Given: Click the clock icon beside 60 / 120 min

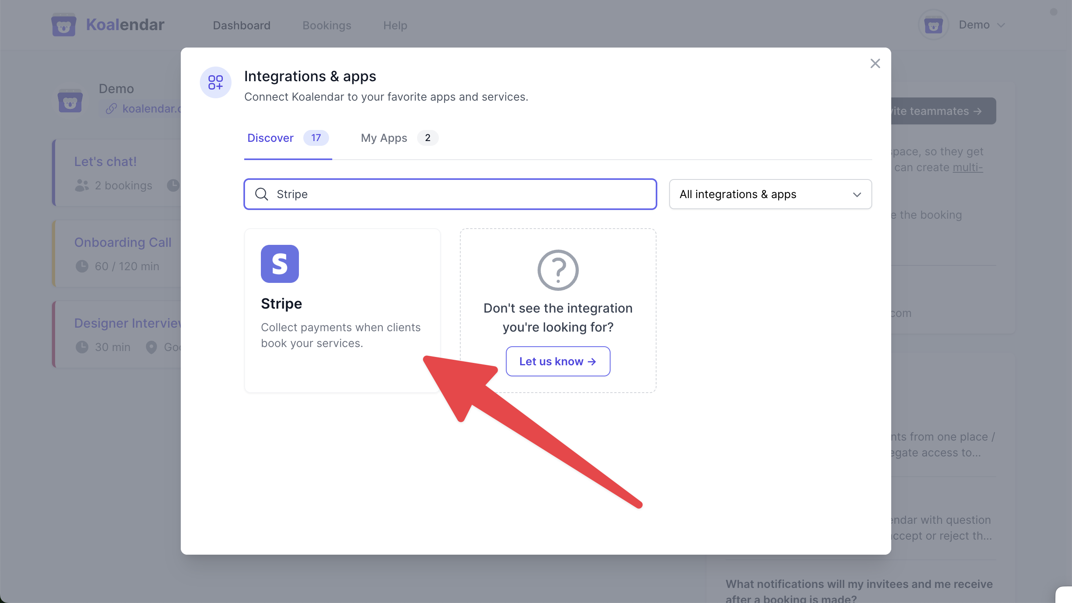Looking at the screenshot, I should coord(82,266).
